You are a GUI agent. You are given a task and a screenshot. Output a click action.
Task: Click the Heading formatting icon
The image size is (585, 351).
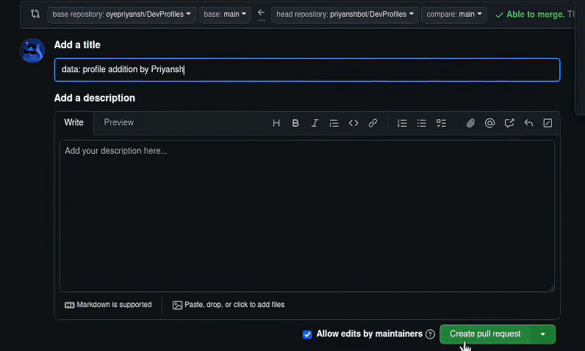click(x=276, y=123)
